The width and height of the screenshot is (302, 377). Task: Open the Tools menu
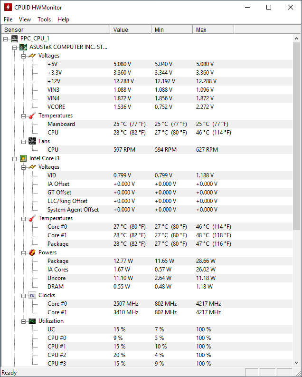[x=44, y=19]
